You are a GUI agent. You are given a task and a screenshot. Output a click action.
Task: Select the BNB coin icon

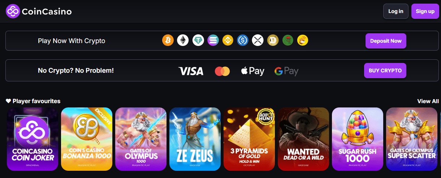point(228,40)
